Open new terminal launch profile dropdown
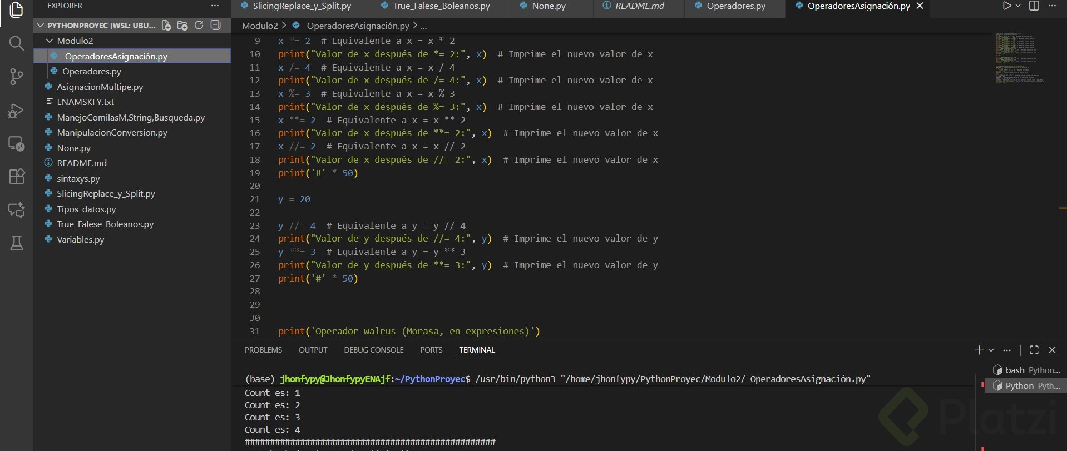The width and height of the screenshot is (1067, 451). point(991,350)
